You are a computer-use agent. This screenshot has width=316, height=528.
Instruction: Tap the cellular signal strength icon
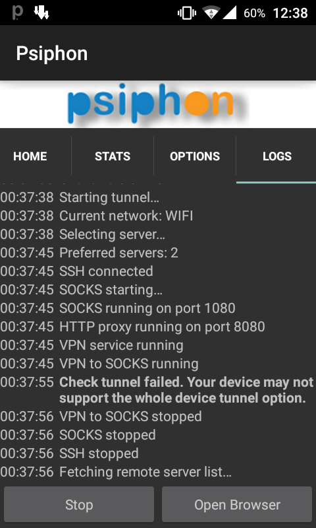tap(229, 13)
